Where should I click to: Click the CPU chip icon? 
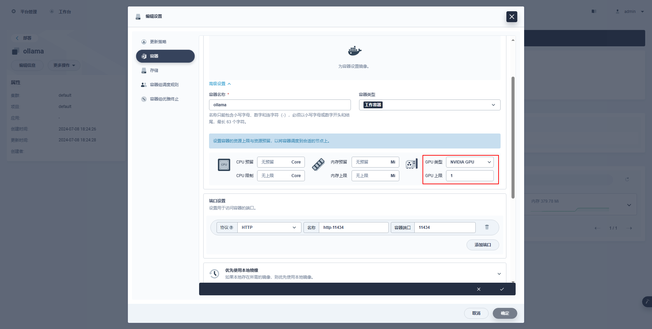click(224, 165)
